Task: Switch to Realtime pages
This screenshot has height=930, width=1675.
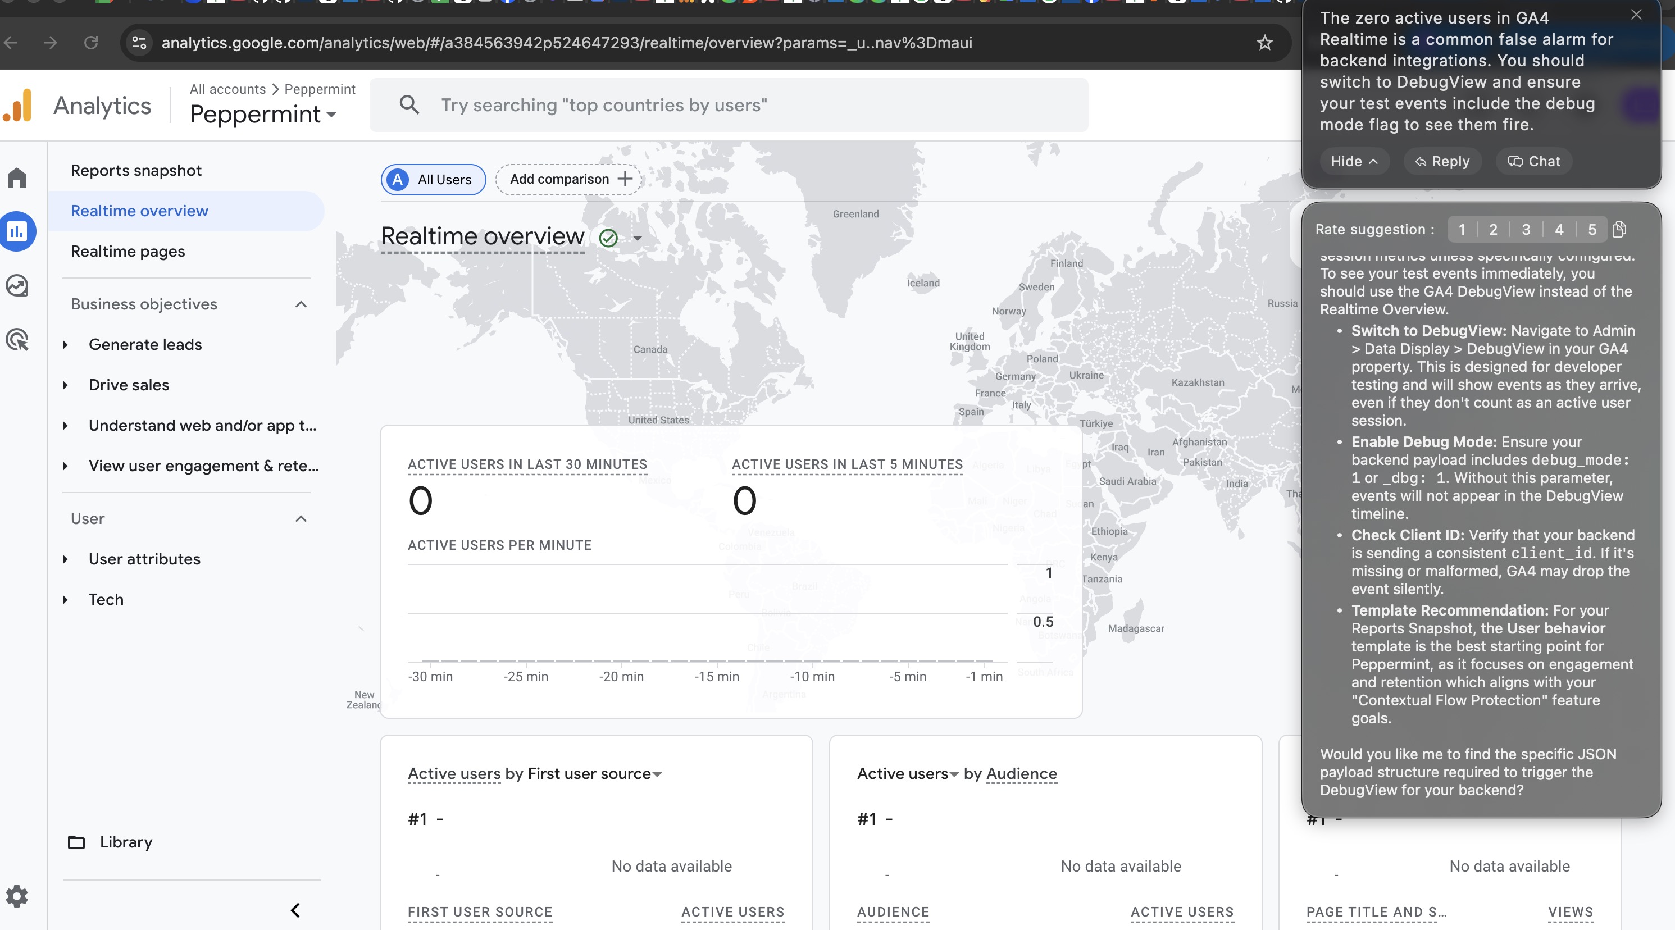Action: pyautogui.click(x=128, y=251)
